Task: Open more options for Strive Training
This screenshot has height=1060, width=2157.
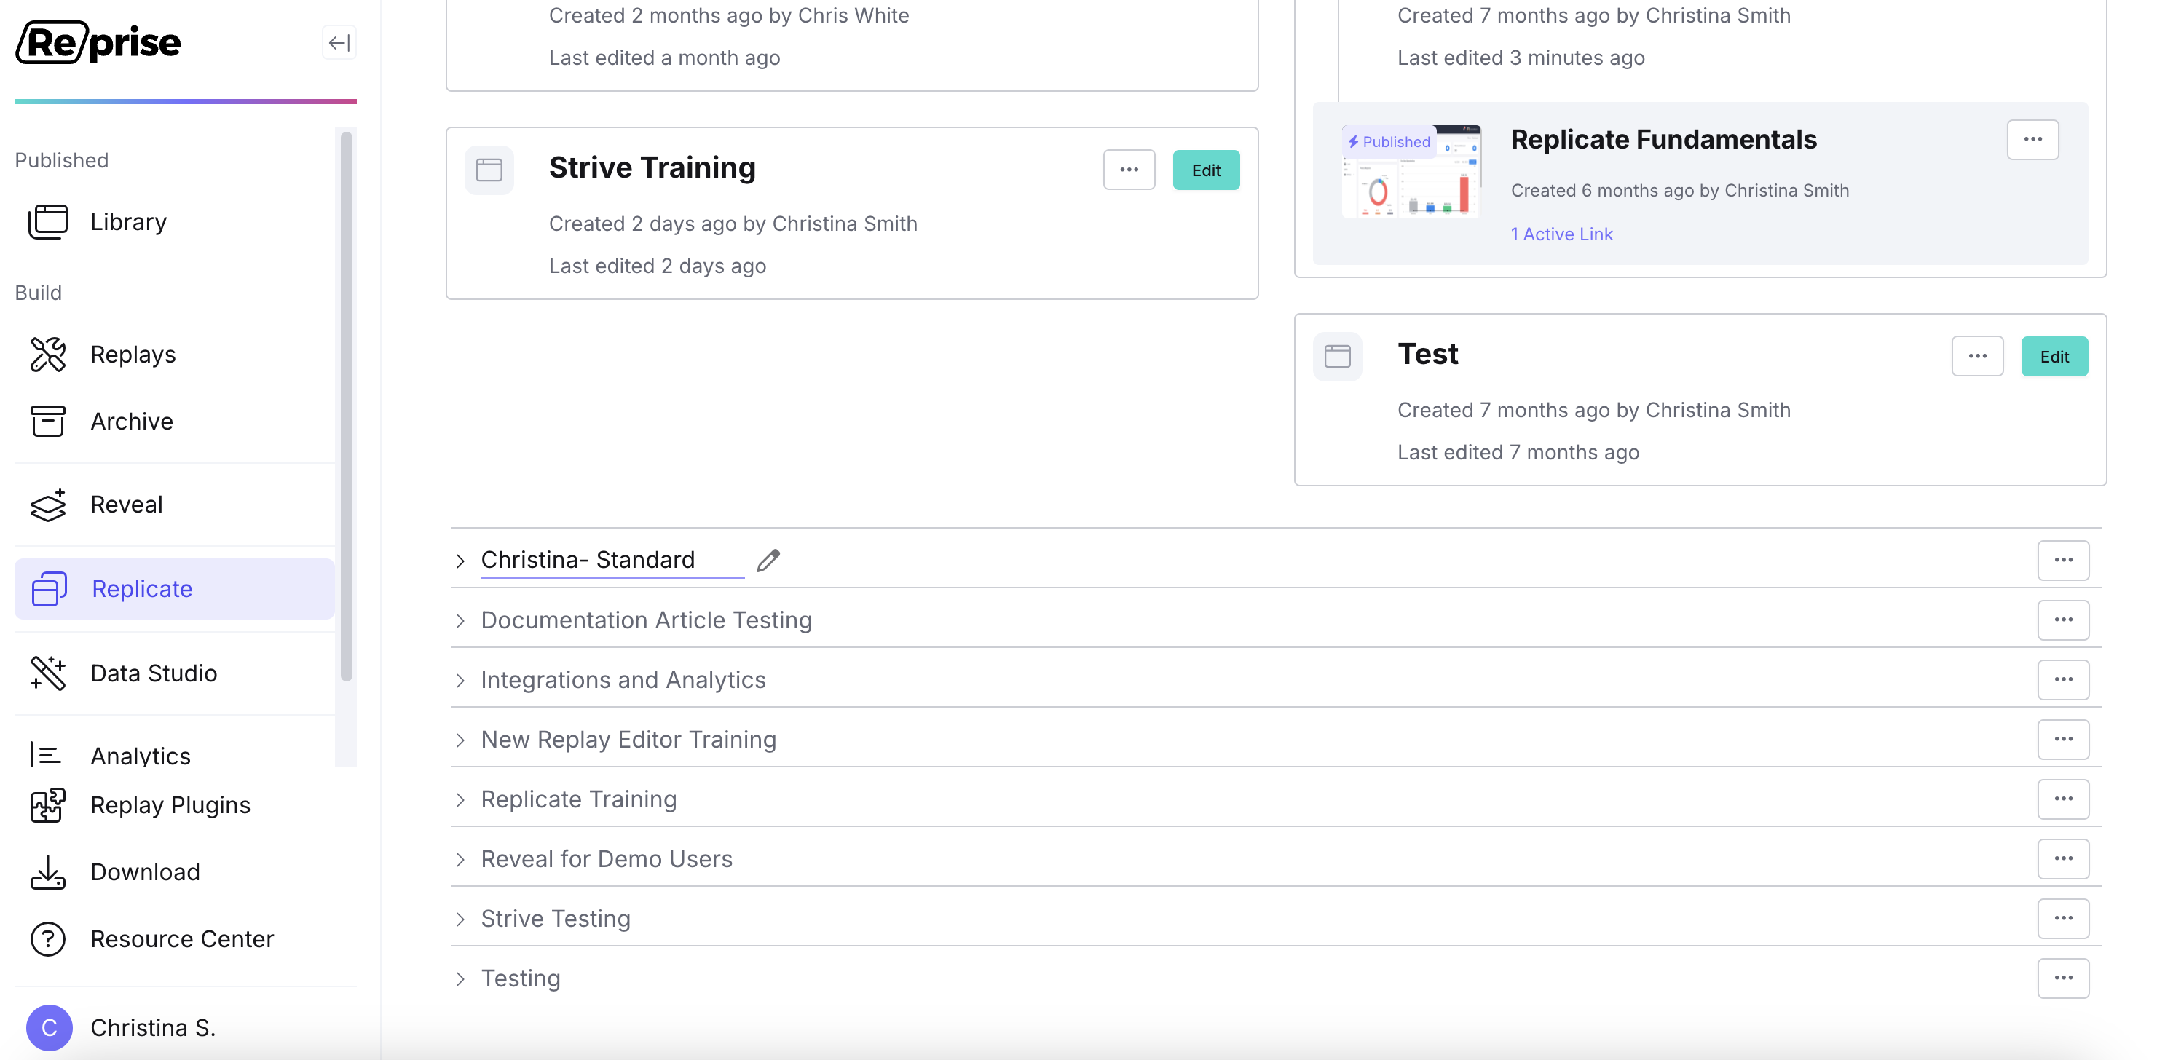Action: point(1129,170)
